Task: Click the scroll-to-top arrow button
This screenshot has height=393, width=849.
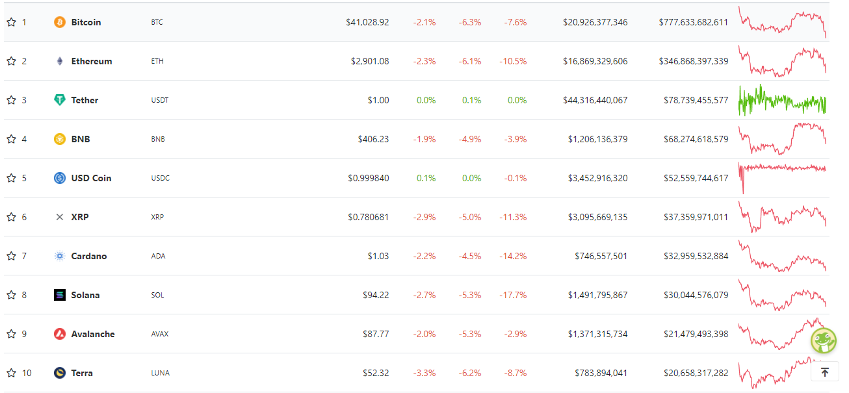Action: pos(824,372)
